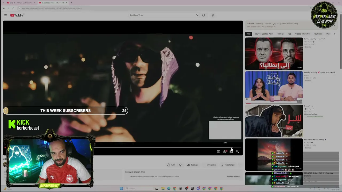Screen dimensions: 342x192
Task: Open Microsoft Edge from the taskbar
Action: tap(169, 189)
